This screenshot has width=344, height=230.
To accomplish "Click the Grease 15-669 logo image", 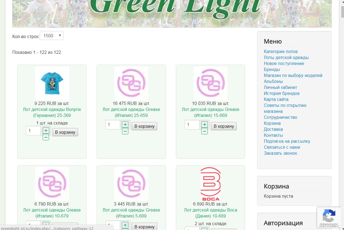I will (210, 83).
